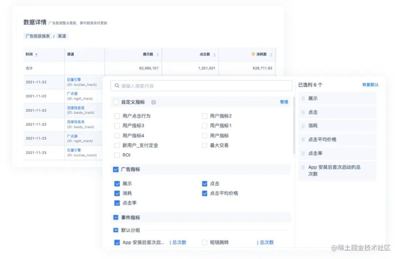The height and width of the screenshot is (259, 398).
Task: Open 广点通 link in 2021-11-22 row
Action: (x=72, y=93)
